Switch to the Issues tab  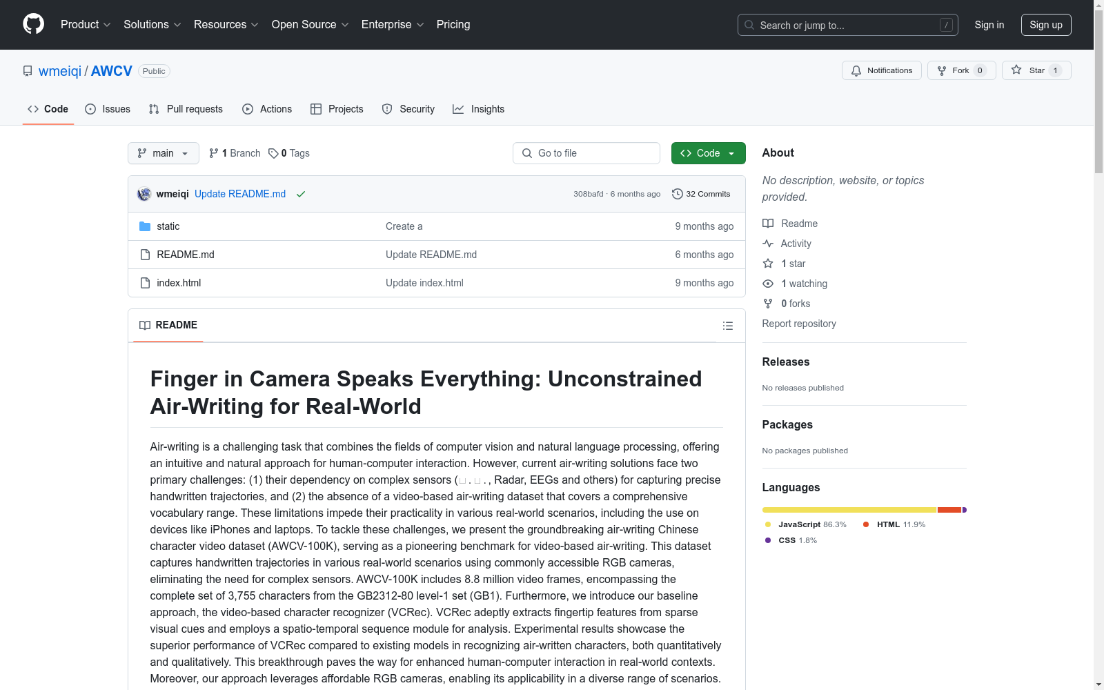click(108, 109)
